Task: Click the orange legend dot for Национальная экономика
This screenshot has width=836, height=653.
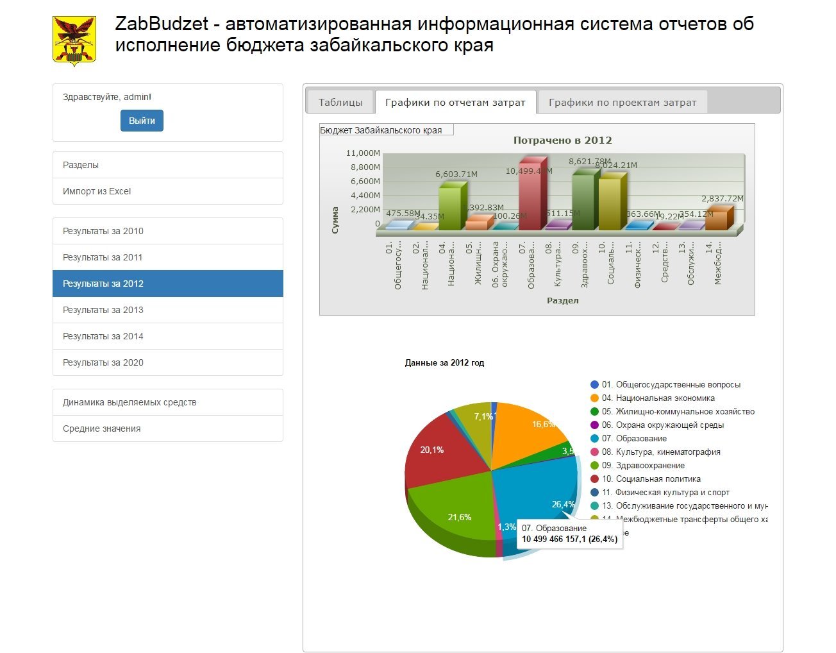Action: (x=594, y=398)
